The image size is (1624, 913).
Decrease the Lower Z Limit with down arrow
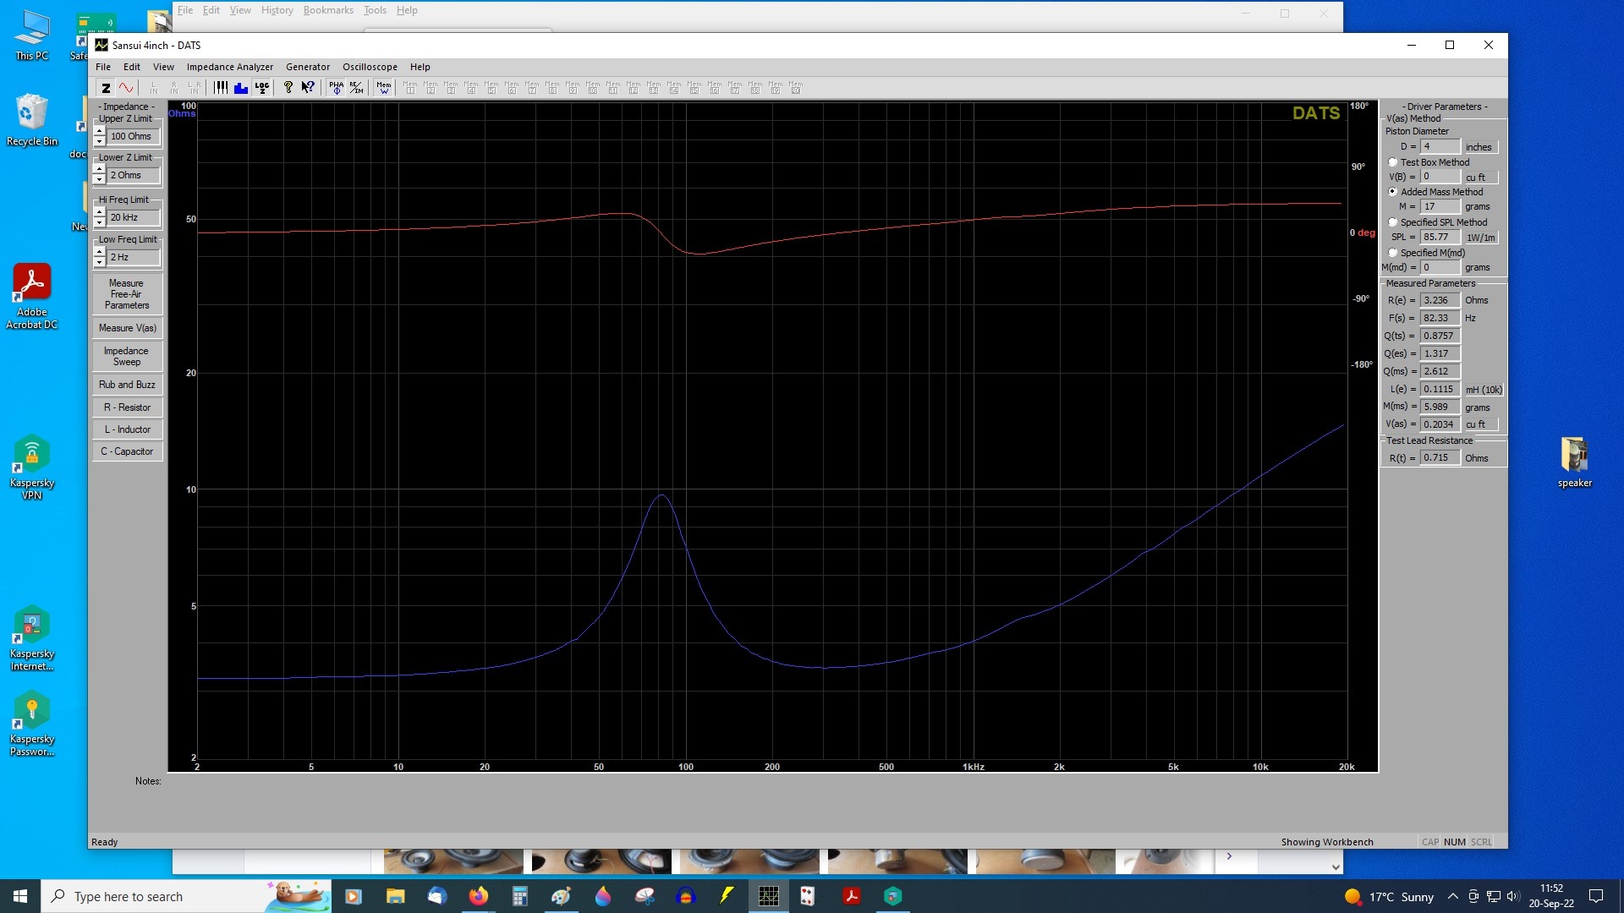tap(100, 179)
